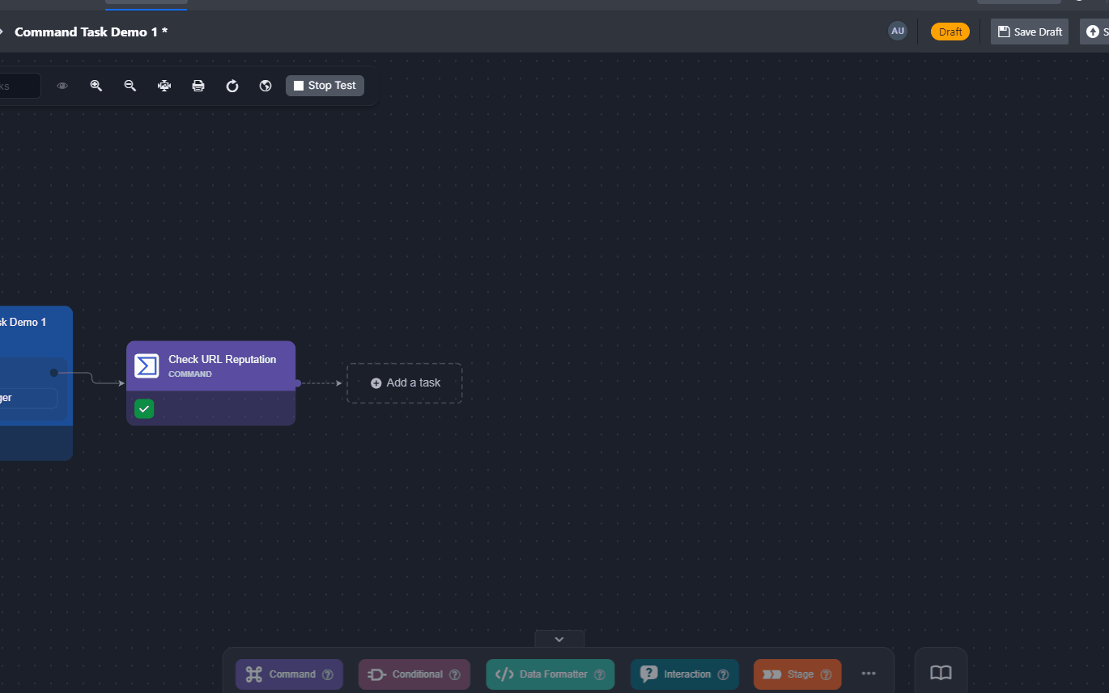This screenshot has height=693, width=1109.
Task: Click the Add a task placeholder
Action: pos(405,383)
